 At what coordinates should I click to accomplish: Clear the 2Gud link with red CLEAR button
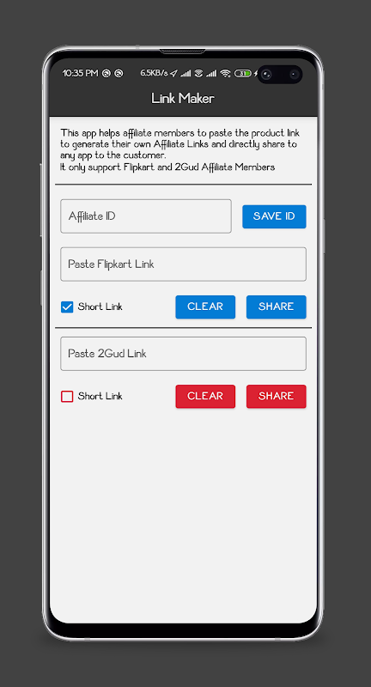(x=205, y=396)
